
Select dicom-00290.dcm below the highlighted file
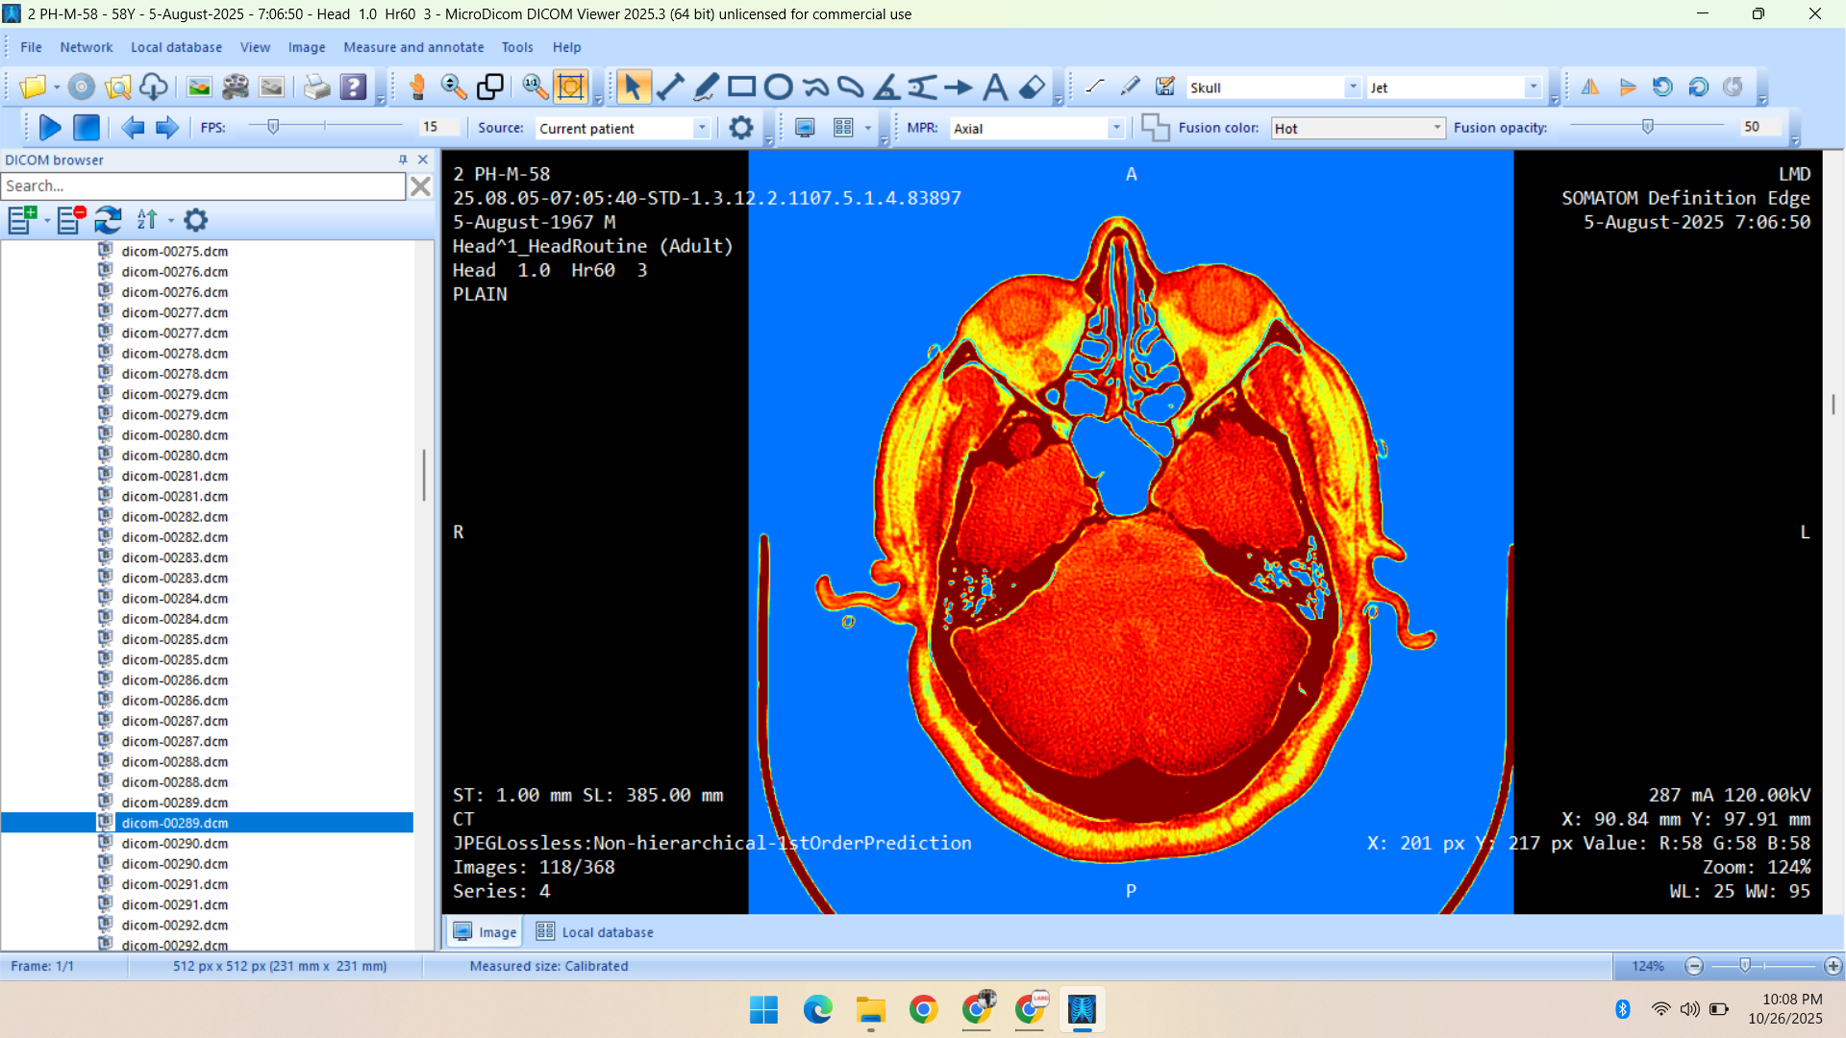(x=175, y=844)
